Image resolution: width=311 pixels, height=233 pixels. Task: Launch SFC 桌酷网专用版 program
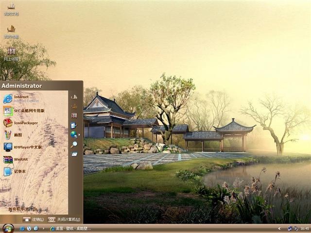(x=24, y=111)
